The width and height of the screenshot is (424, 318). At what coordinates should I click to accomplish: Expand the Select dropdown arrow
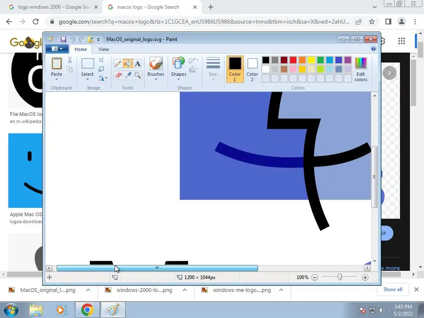point(87,79)
